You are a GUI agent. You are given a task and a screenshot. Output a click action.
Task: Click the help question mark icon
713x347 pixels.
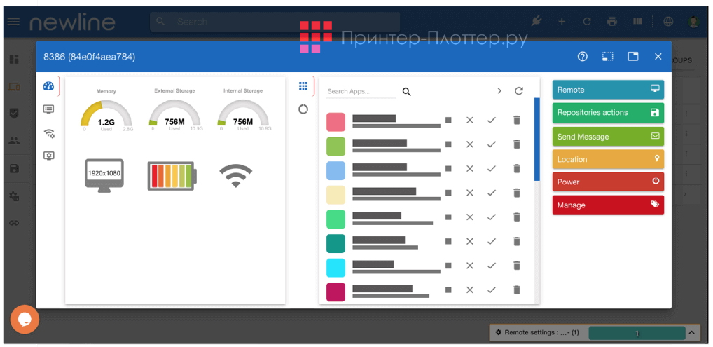pos(582,57)
